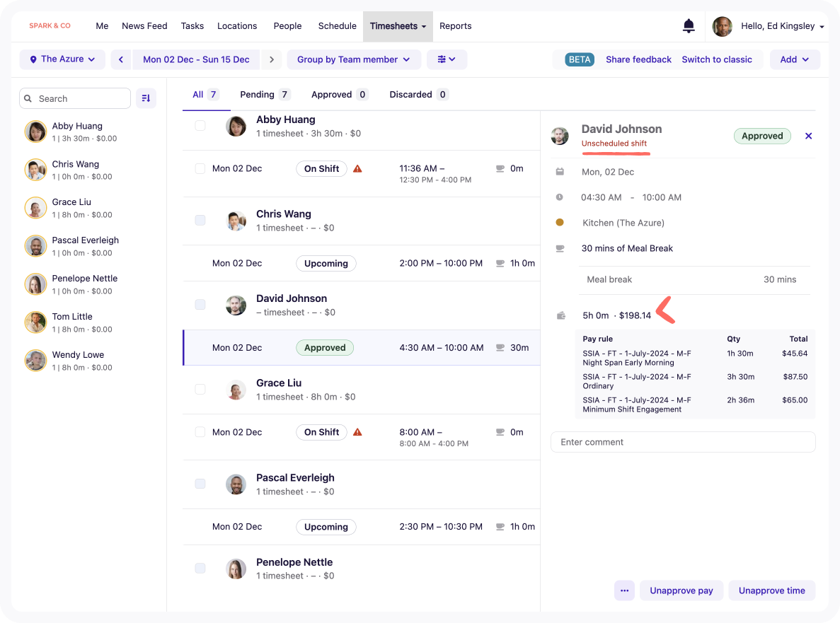Expand the Add dropdown button

[795, 59]
